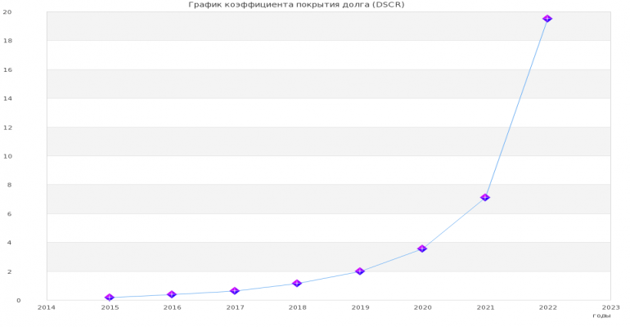630x327 pixels.
Task: Click the 2015 data point marker
Action: (110, 298)
